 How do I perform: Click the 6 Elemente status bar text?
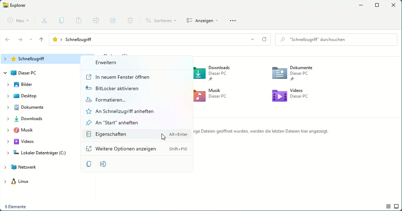click(x=15, y=207)
